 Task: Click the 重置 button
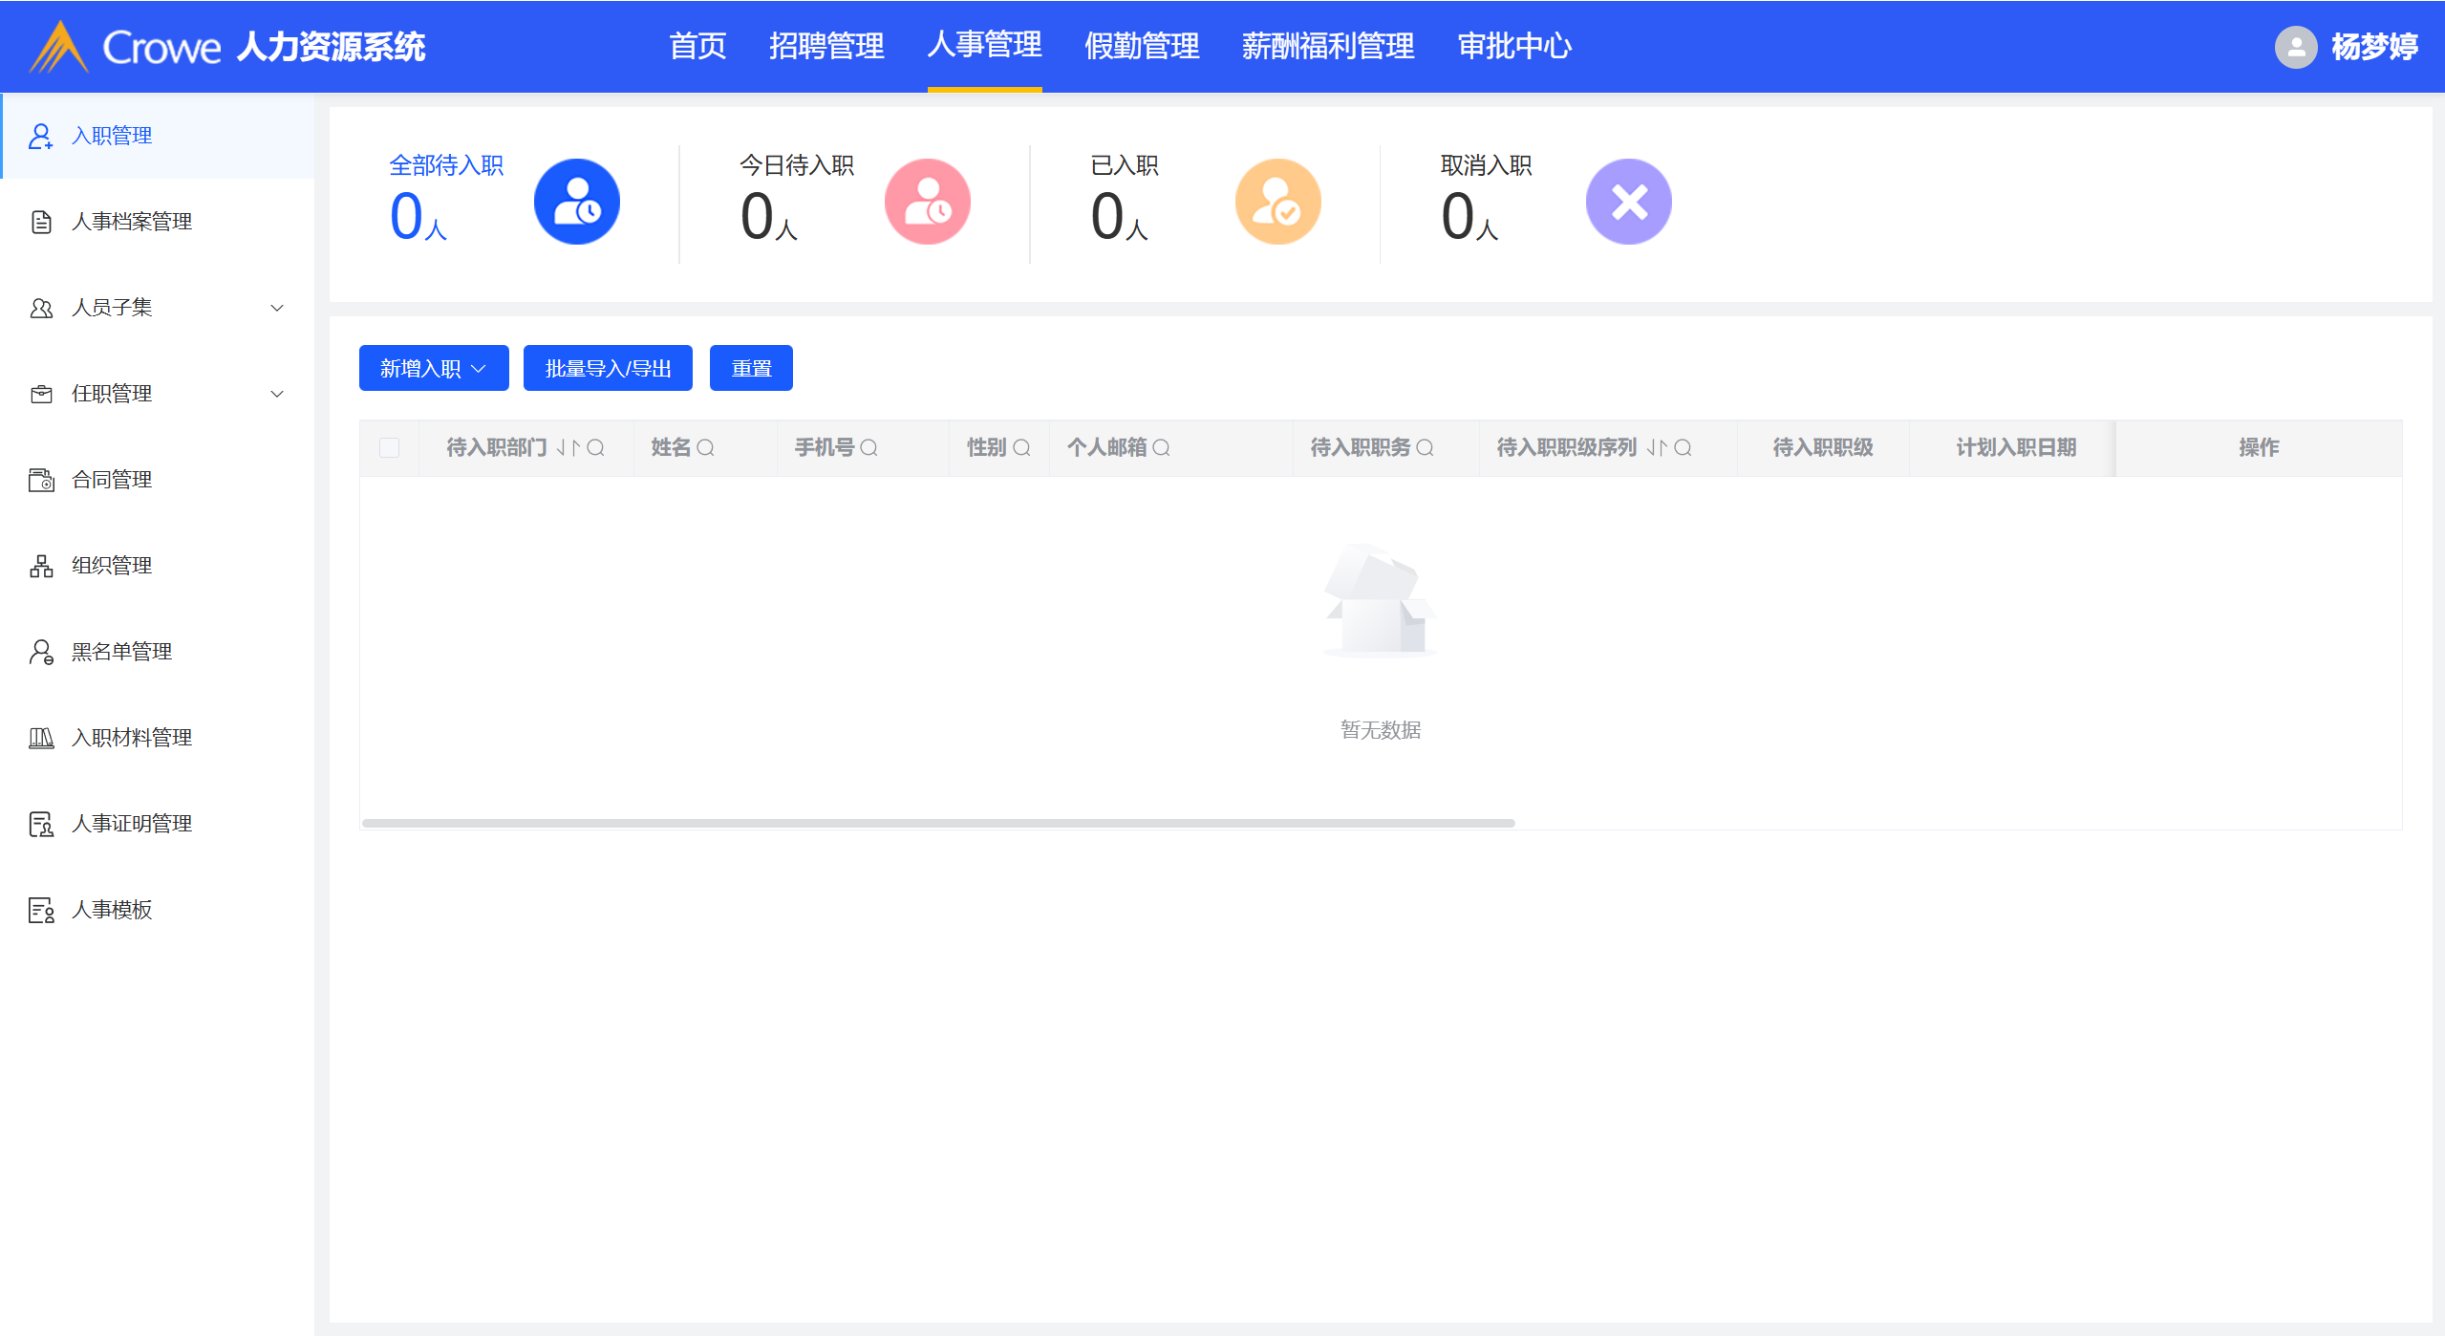pyautogui.click(x=751, y=368)
